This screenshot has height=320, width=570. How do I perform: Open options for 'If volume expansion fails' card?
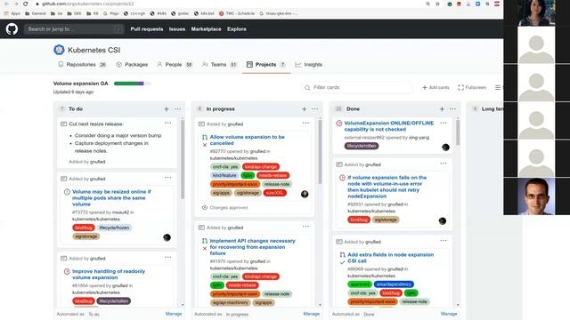(444, 164)
